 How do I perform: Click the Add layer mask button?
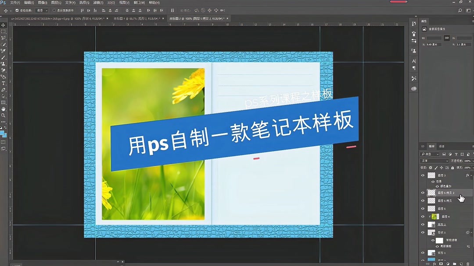pos(441,264)
